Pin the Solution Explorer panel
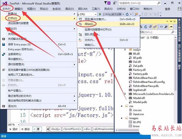Image resolution: width=182 pixels, height=139 pixels. [171, 21]
